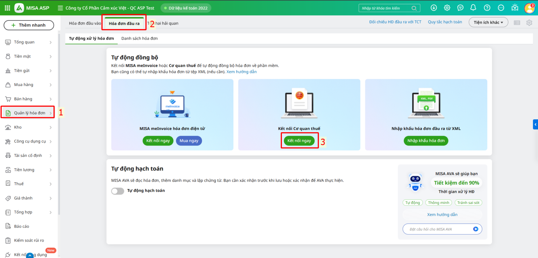The image size is (538, 258).
Task: Click the download icon in top bar
Action: coord(434,8)
